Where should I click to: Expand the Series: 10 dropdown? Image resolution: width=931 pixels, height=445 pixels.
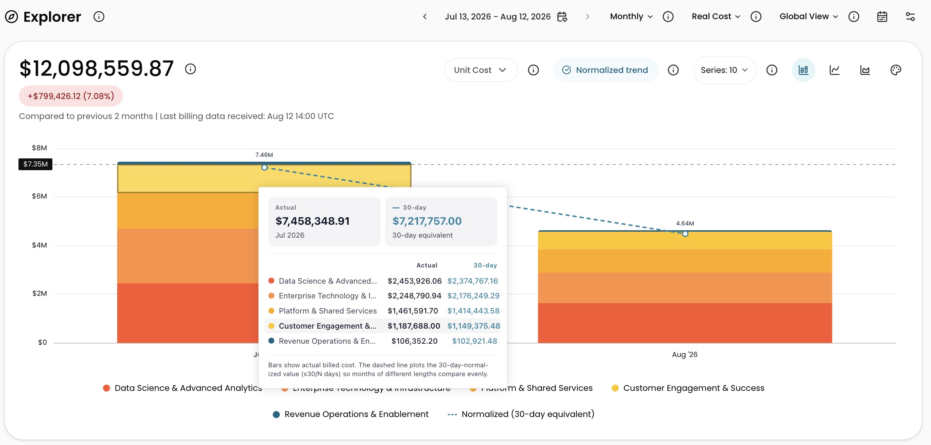(725, 70)
